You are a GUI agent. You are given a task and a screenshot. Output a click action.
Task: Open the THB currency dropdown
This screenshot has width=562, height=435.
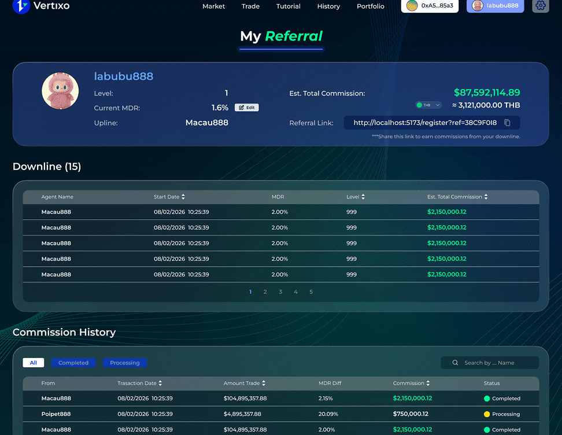428,105
